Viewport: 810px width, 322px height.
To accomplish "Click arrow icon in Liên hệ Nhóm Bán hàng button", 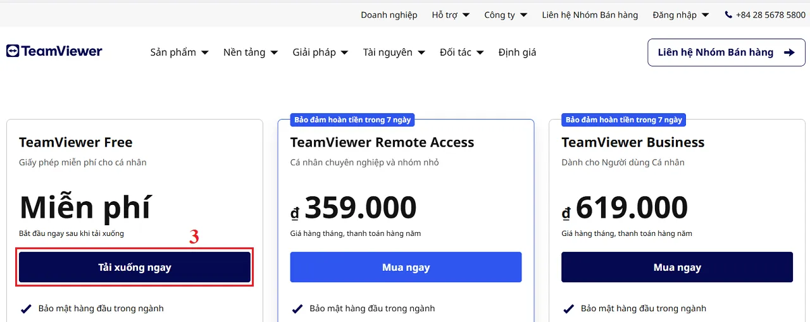I will tap(789, 53).
